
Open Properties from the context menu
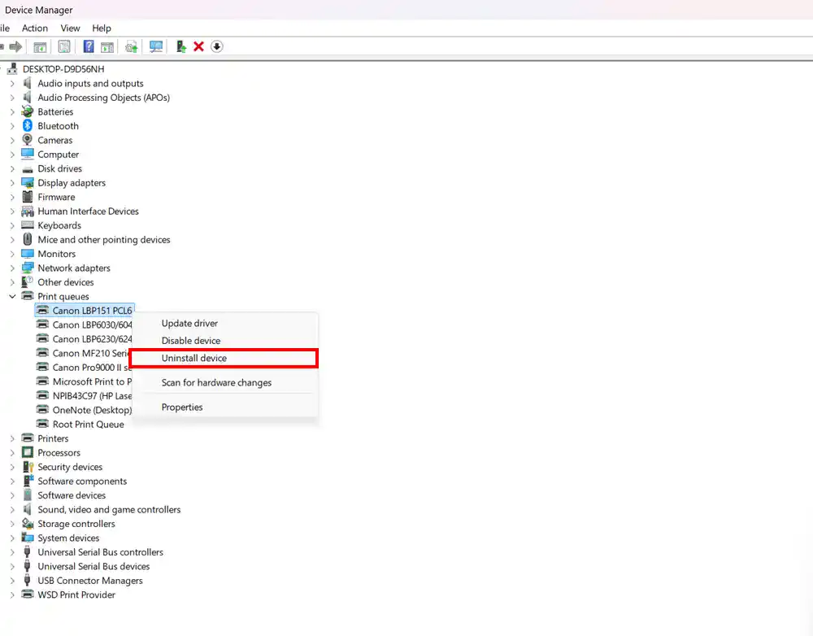(182, 407)
